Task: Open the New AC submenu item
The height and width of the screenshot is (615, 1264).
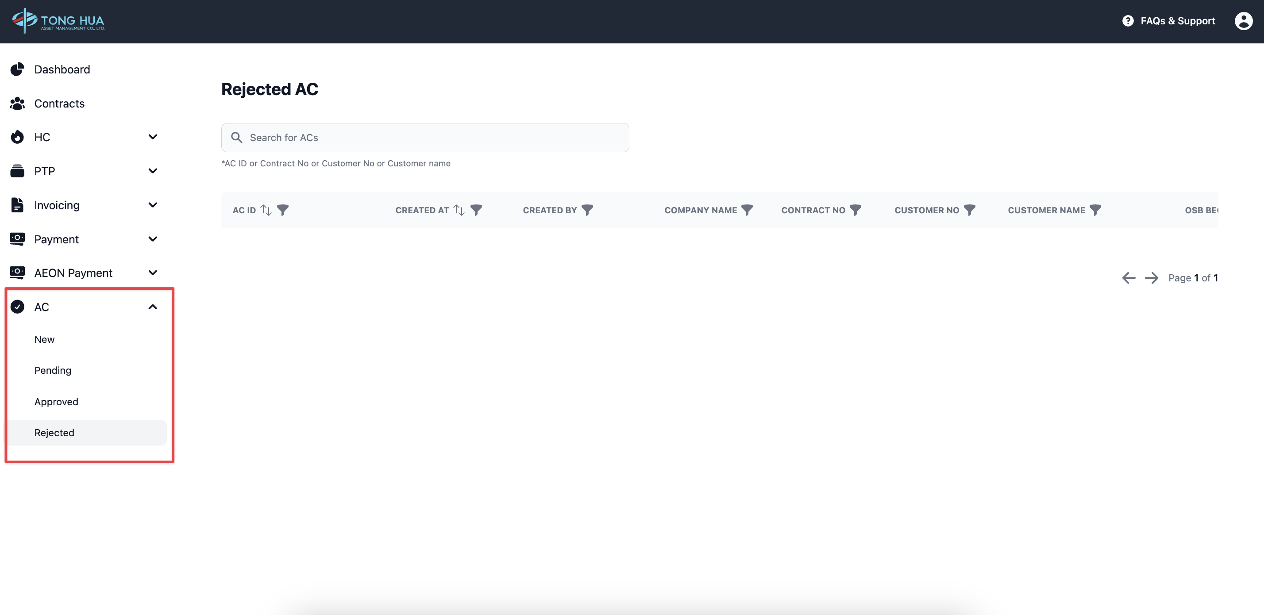Action: tap(45, 339)
